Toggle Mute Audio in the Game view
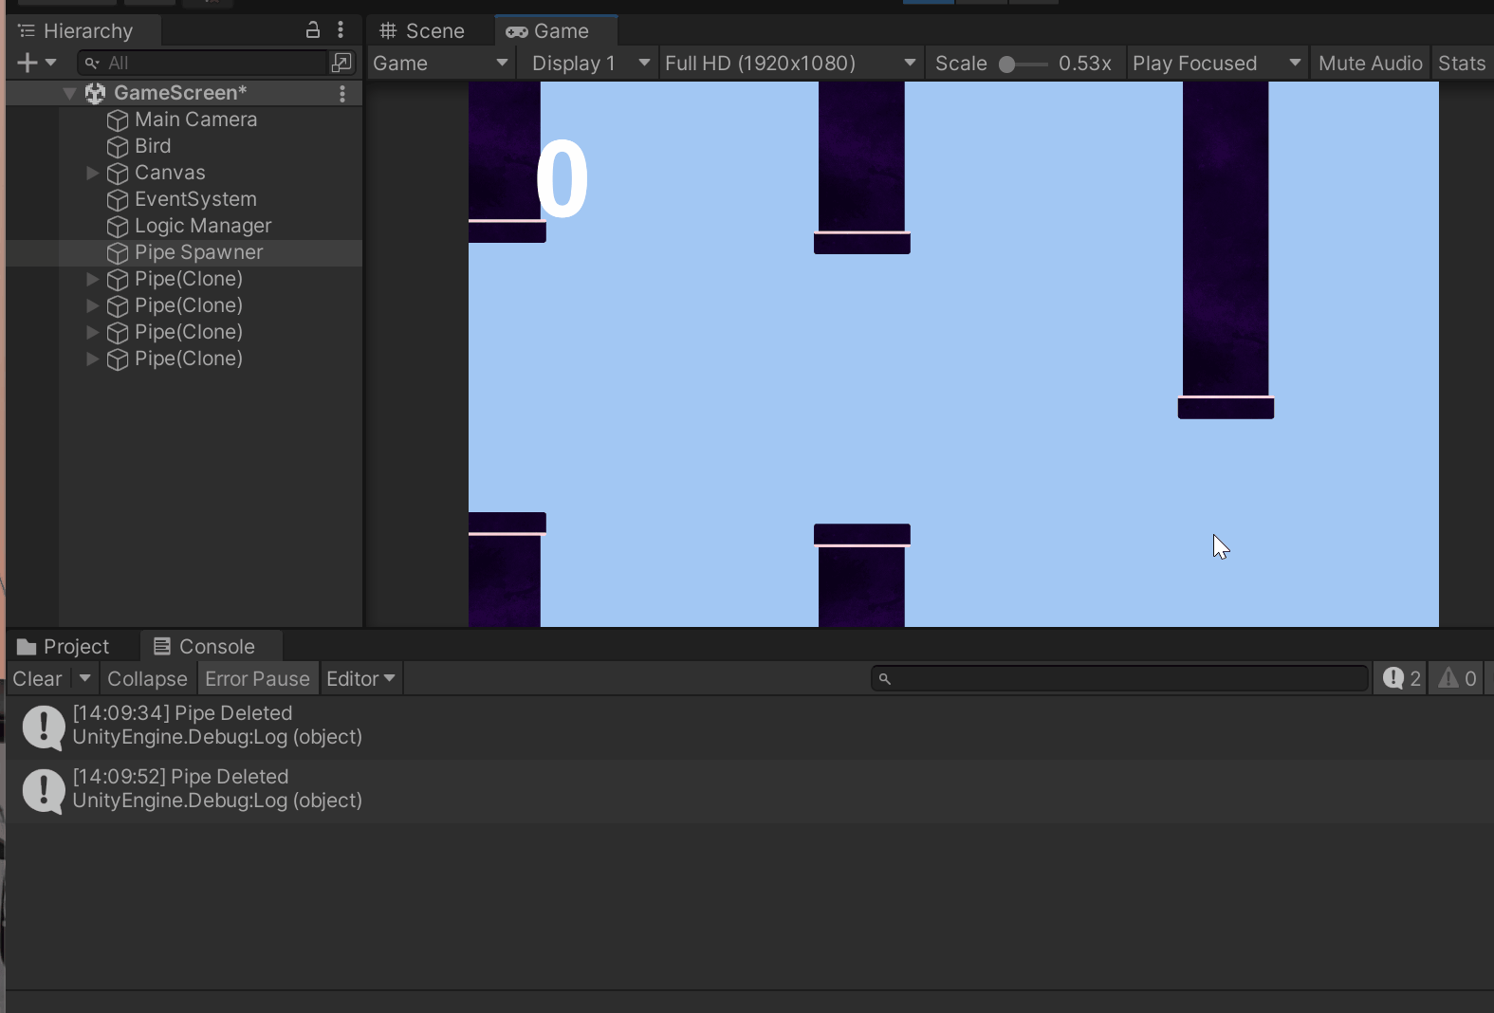 (1370, 63)
